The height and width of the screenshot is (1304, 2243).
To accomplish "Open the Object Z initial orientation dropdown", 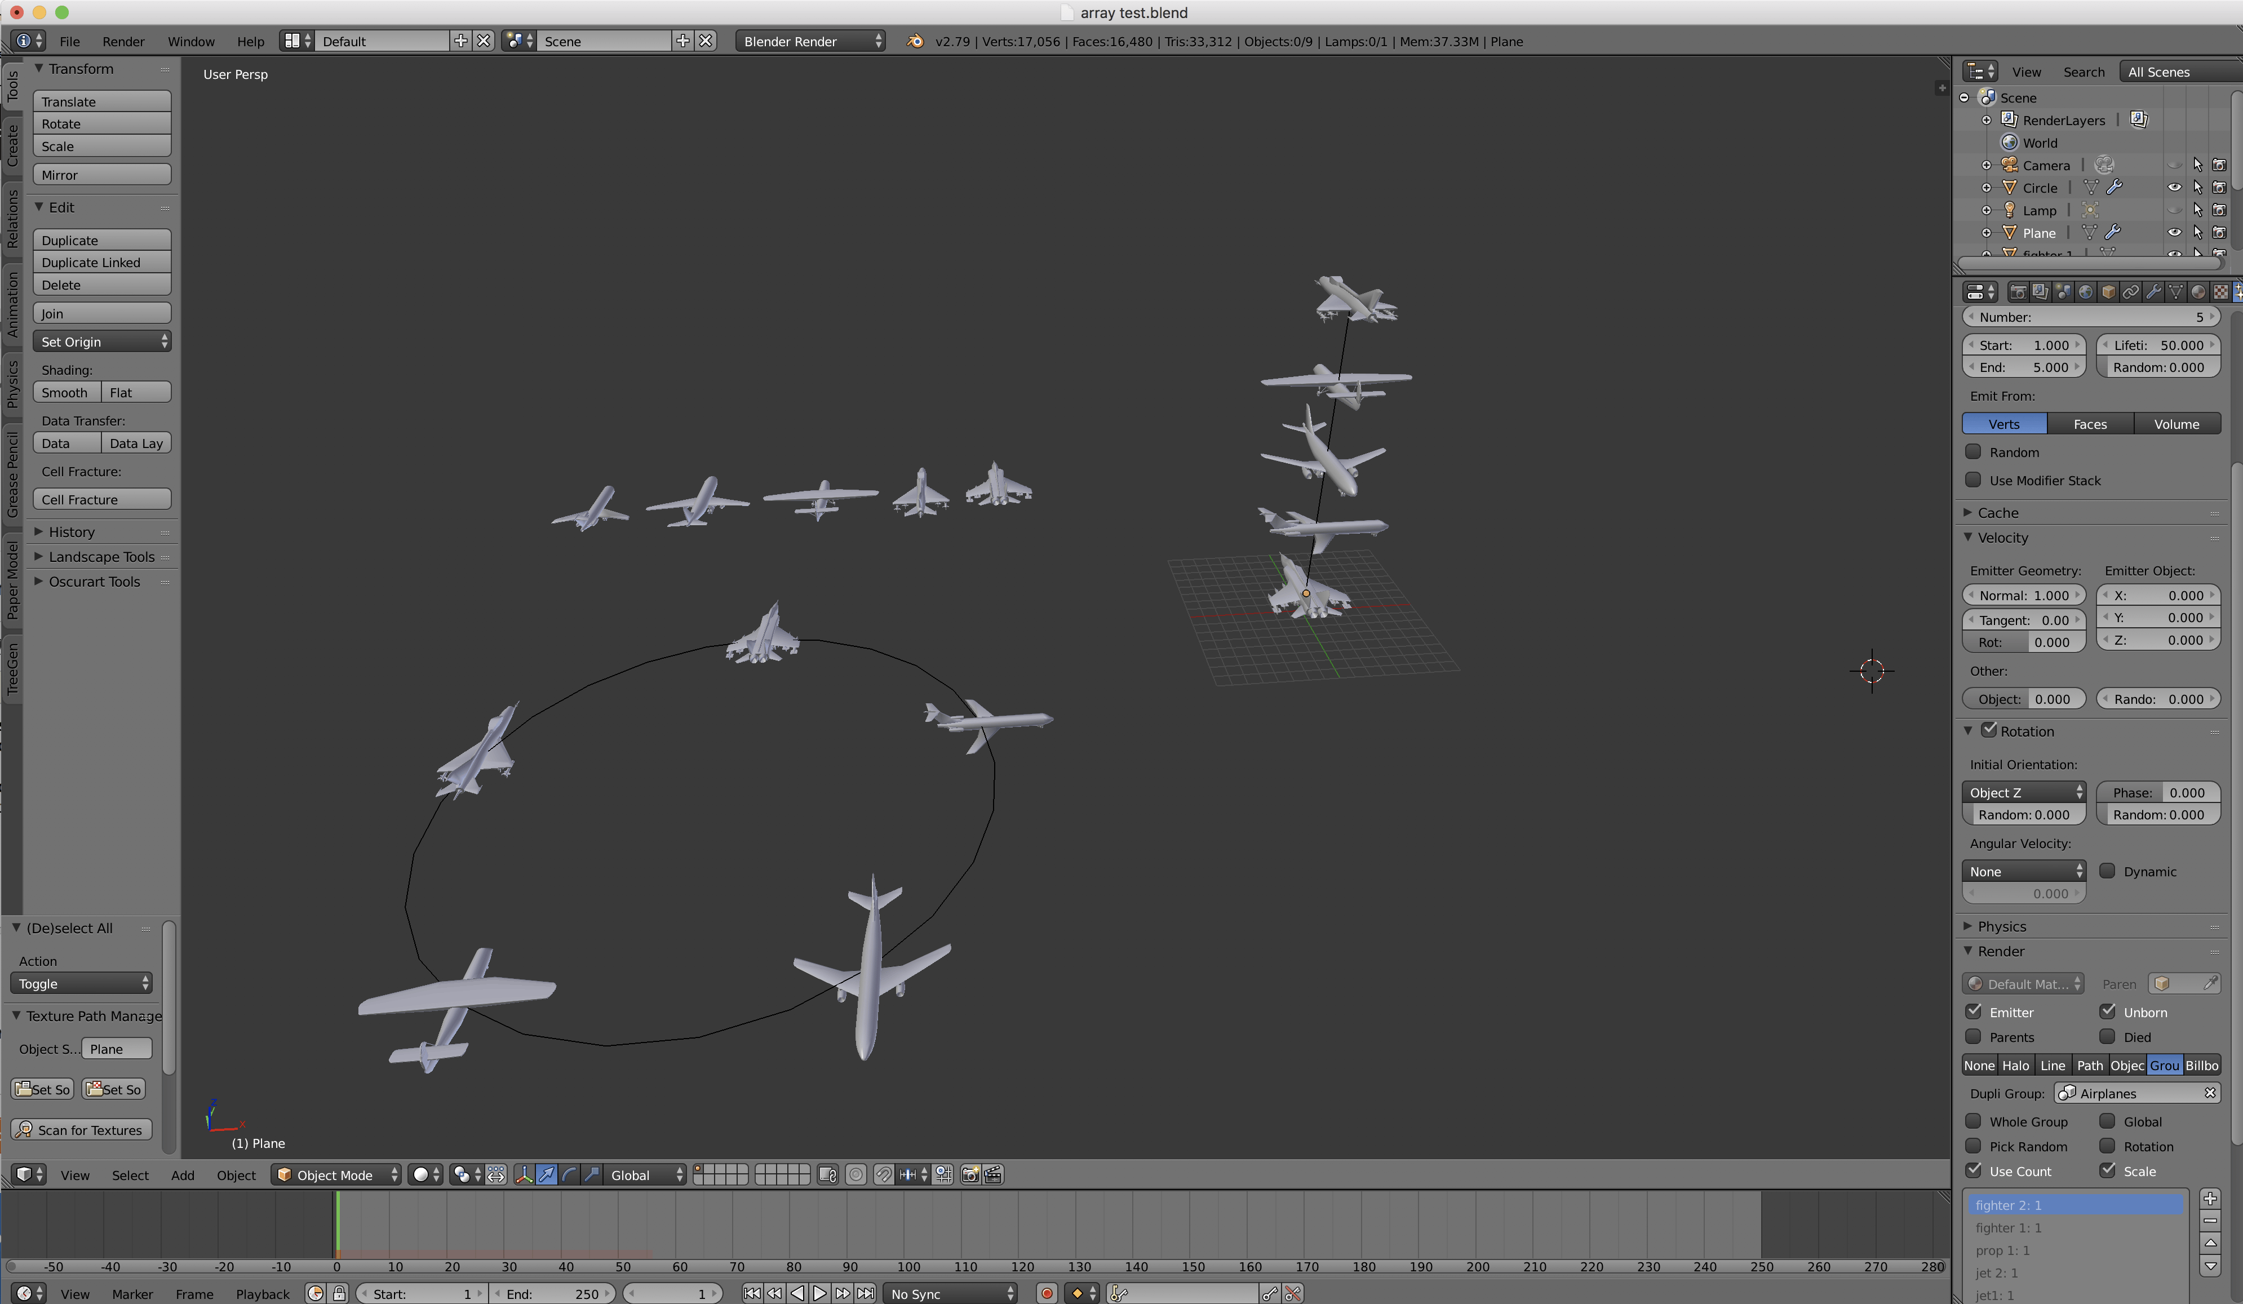I will (x=2023, y=792).
